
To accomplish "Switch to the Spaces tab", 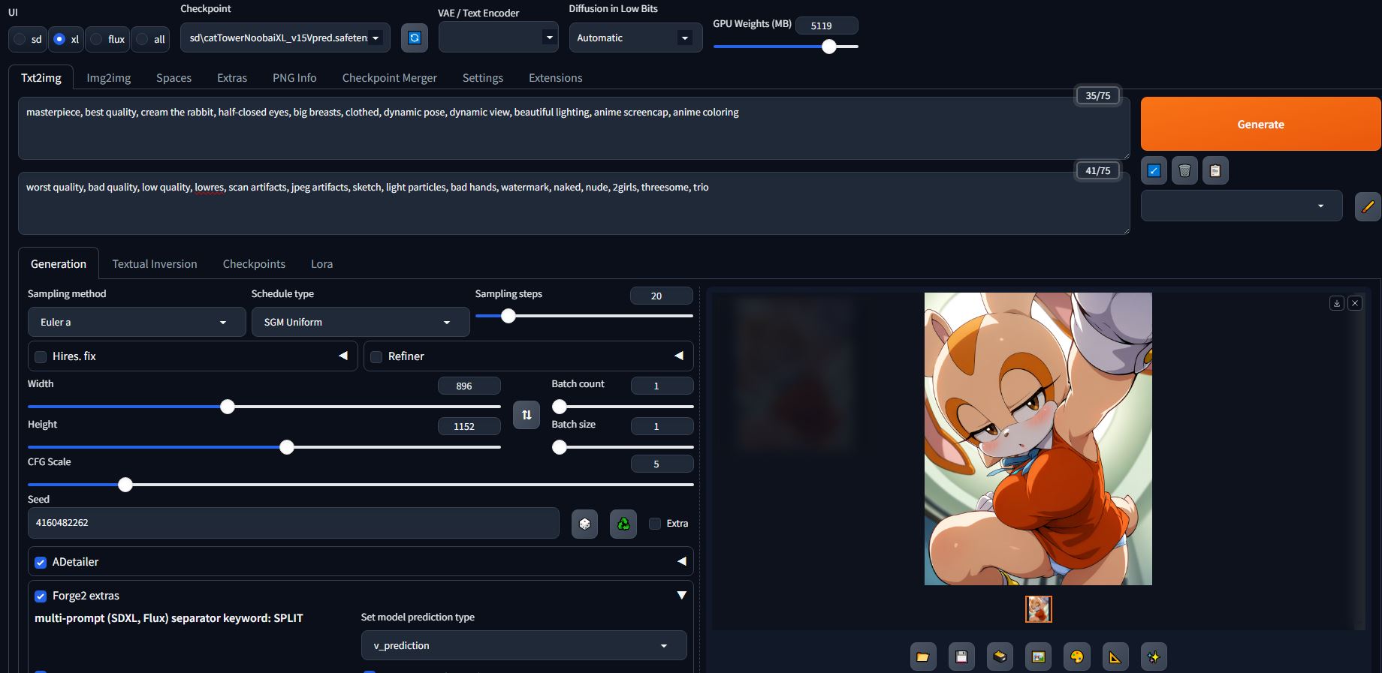I will click(174, 78).
